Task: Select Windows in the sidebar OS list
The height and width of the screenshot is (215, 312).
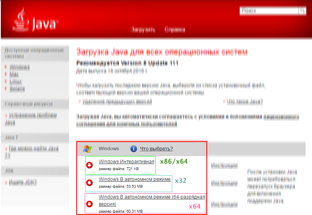Action: pos(20,67)
